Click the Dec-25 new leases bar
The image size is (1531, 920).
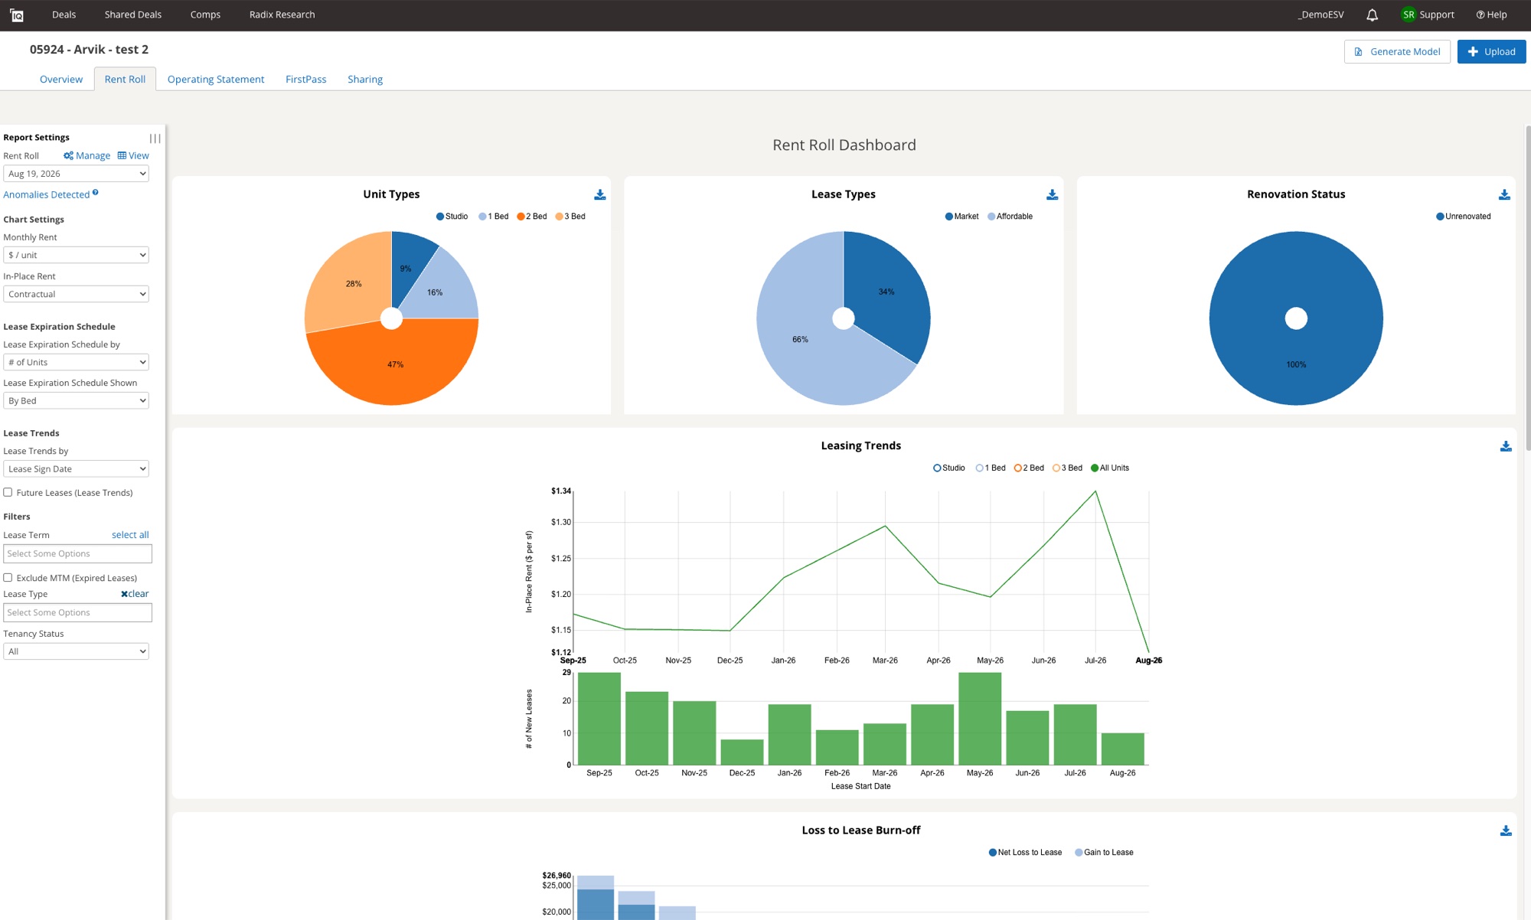click(x=742, y=752)
